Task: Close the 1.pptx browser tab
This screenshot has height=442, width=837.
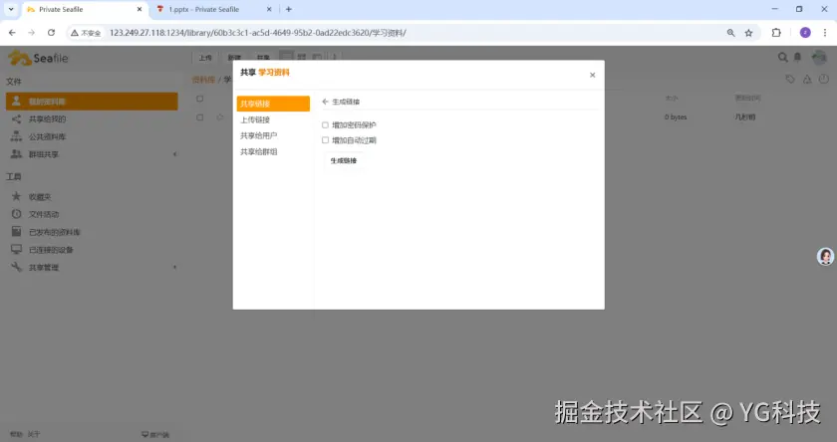Action: tap(269, 9)
